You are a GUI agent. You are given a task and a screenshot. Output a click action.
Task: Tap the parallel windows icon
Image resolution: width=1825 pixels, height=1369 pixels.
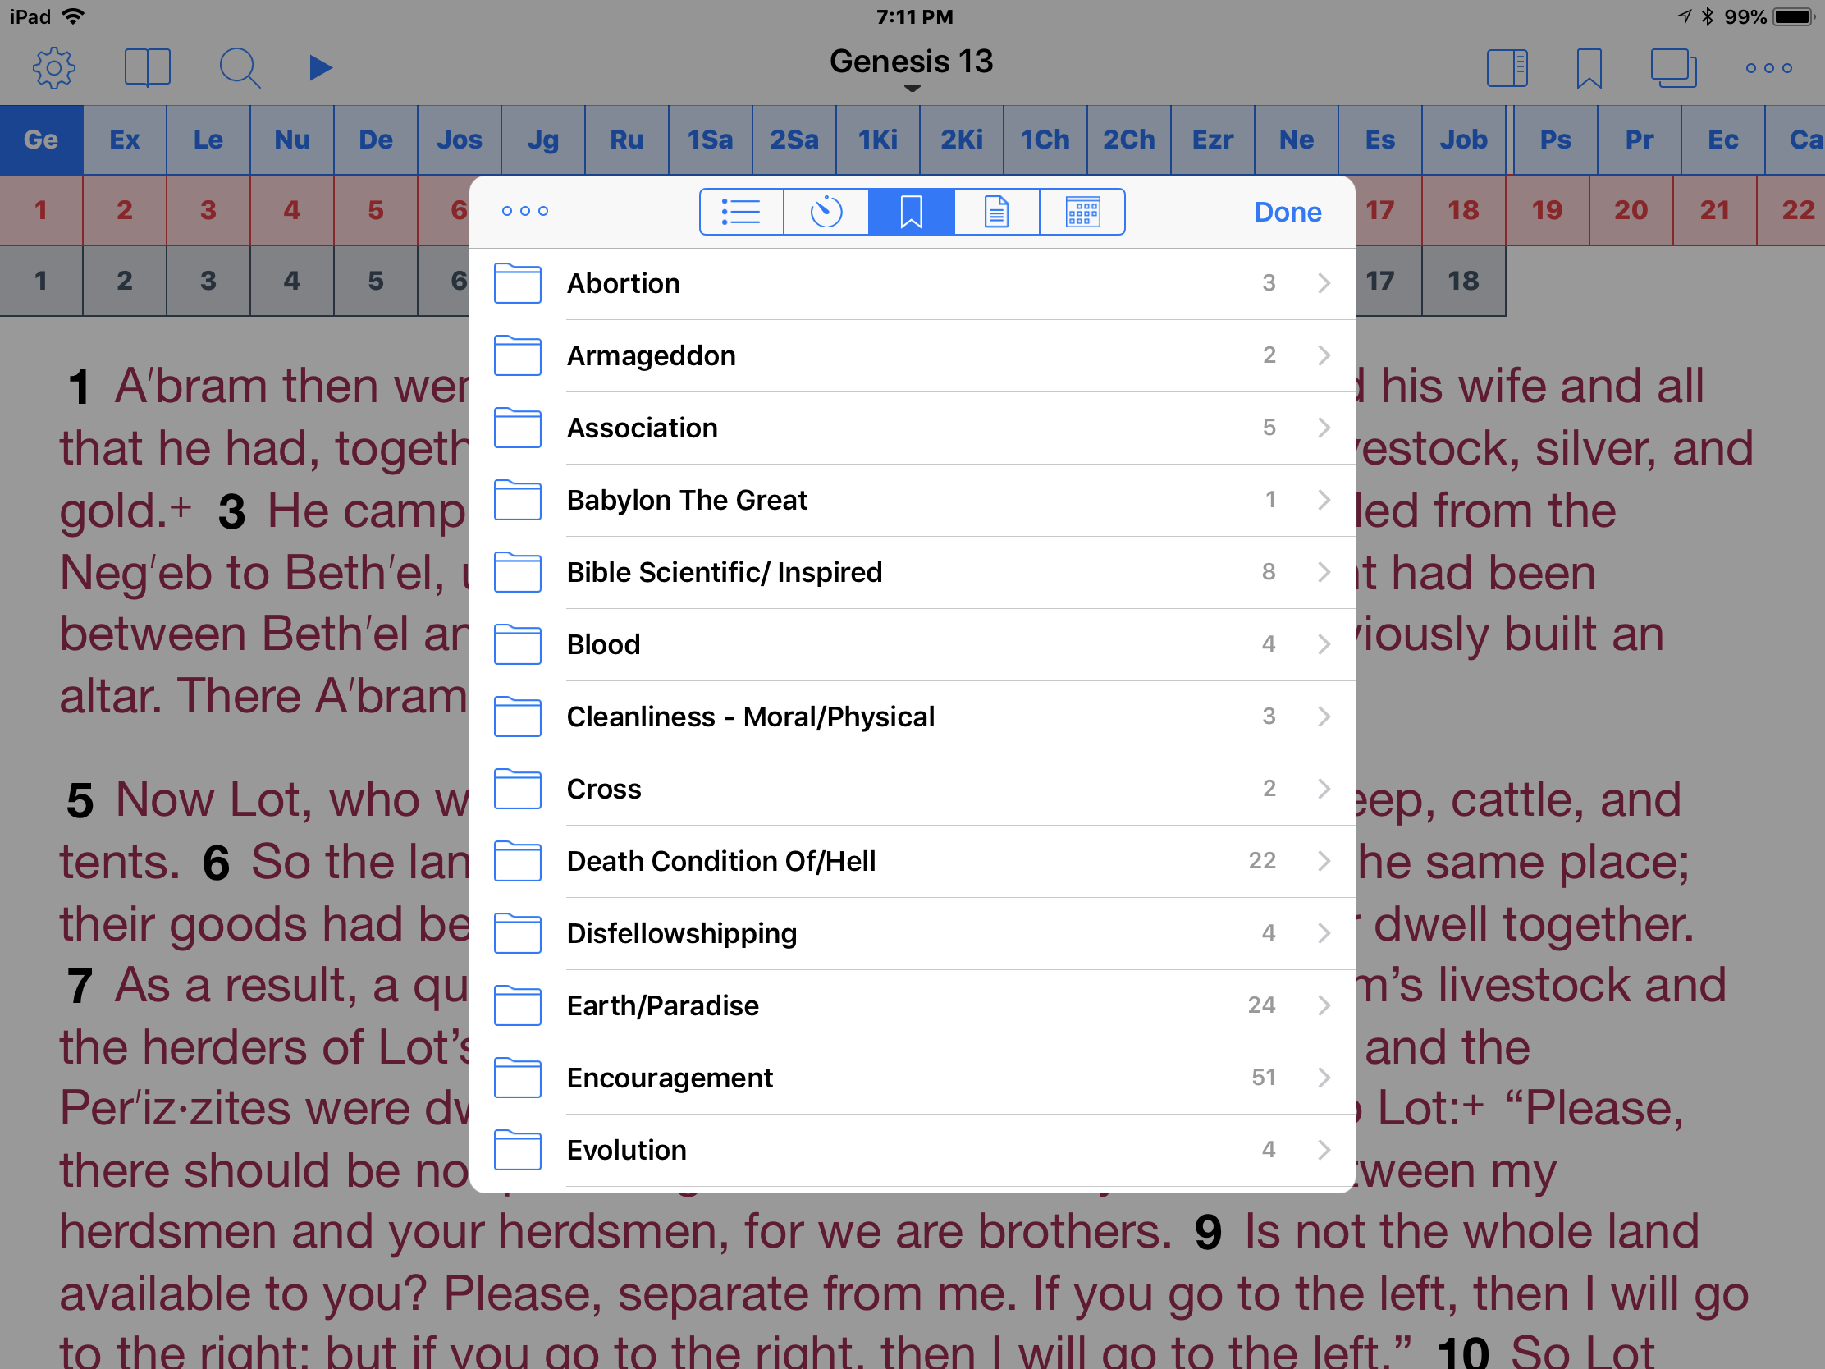click(1673, 67)
